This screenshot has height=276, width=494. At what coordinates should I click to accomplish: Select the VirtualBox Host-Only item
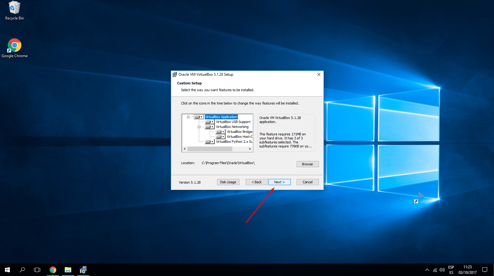pyautogui.click(x=239, y=137)
